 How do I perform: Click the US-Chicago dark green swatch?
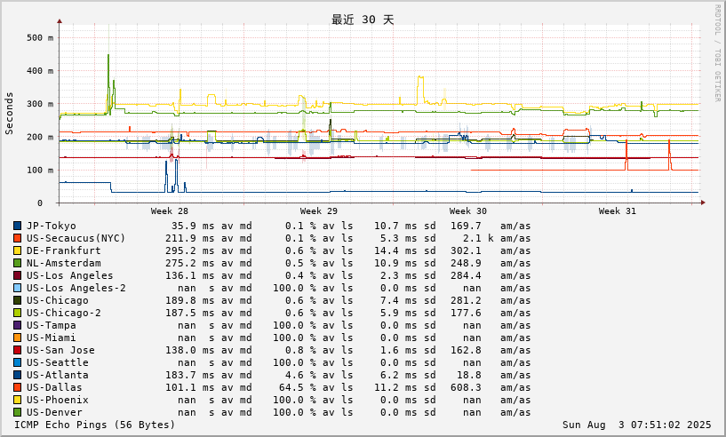click(17, 300)
